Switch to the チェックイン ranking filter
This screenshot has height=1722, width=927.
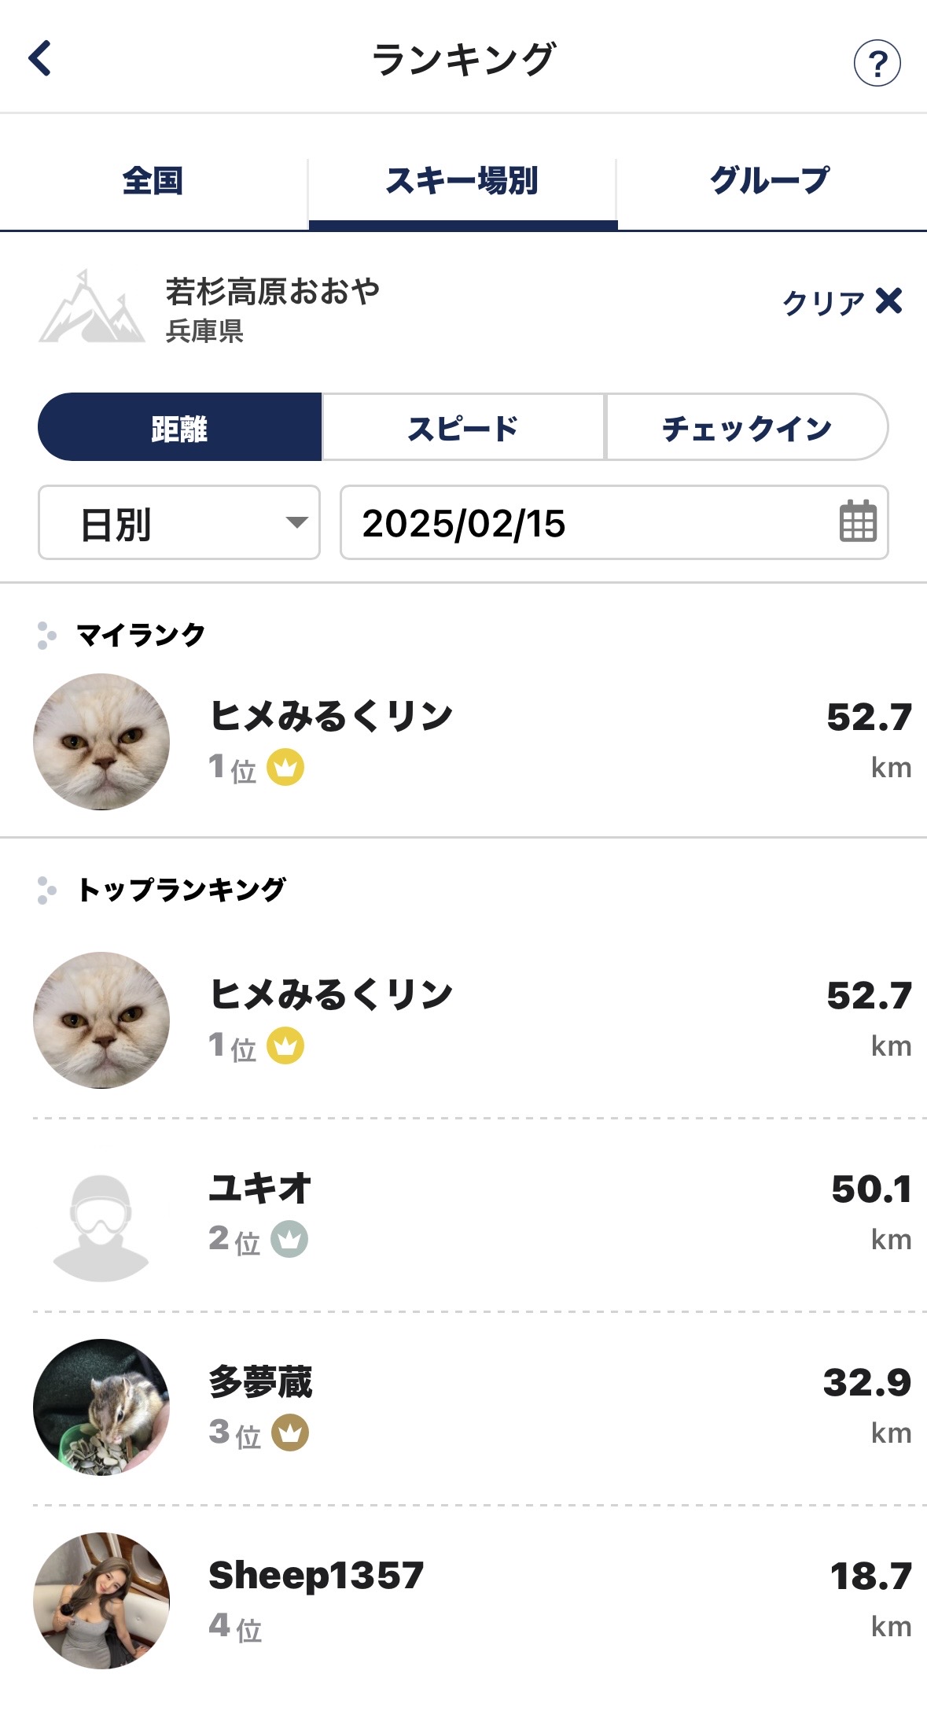(746, 427)
